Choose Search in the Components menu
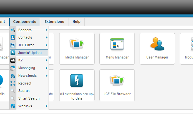 pos(29,91)
